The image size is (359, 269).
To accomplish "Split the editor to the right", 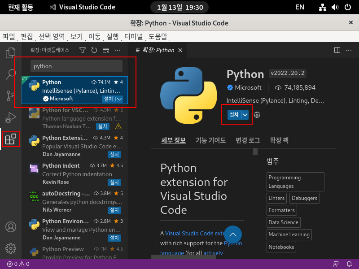I will pyautogui.click(x=337, y=50).
